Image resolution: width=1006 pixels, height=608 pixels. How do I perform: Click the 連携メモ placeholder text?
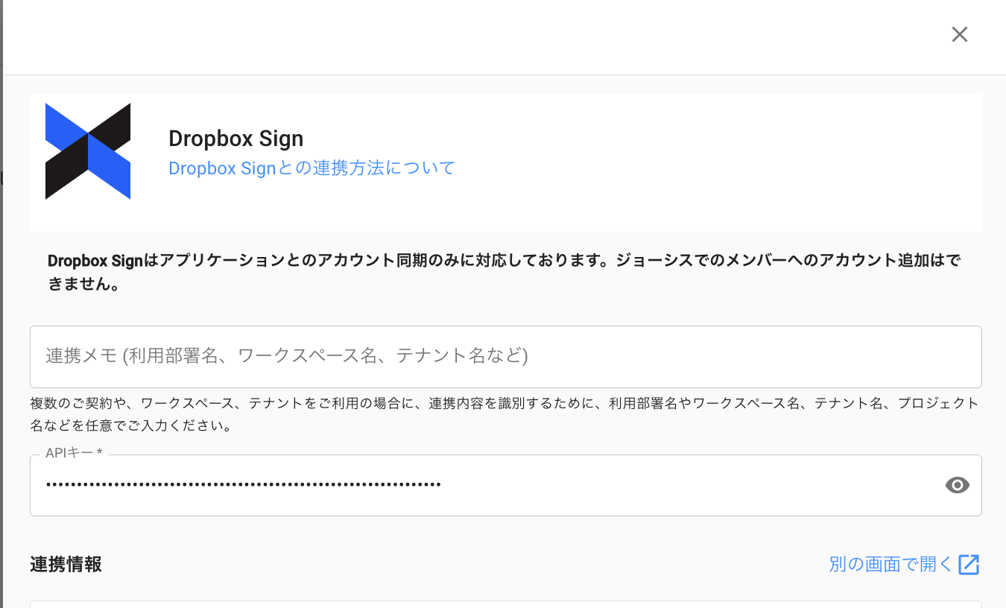coord(287,356)
